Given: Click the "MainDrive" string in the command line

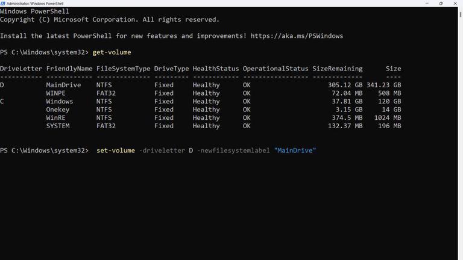Looking at the screenshot, I should pyautogui.click(x=295, y=150).
